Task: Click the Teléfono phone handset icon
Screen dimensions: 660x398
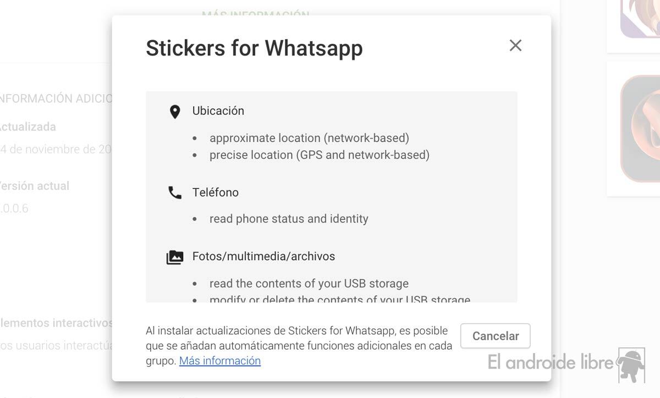Action: [175, 193]
